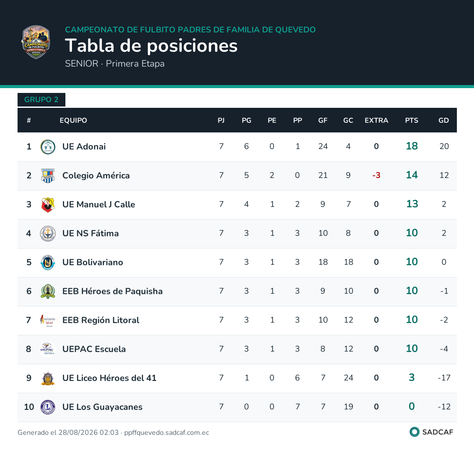Open the EEB Región Litoral team name
474x455 pixels.
(101, 320)
